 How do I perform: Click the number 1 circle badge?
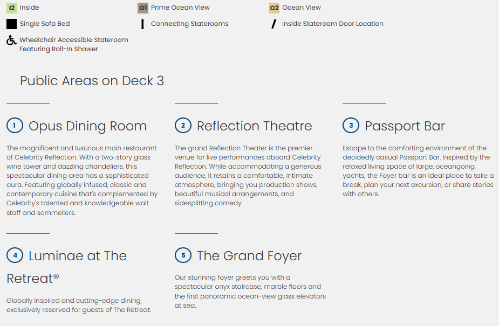[15, 126]
